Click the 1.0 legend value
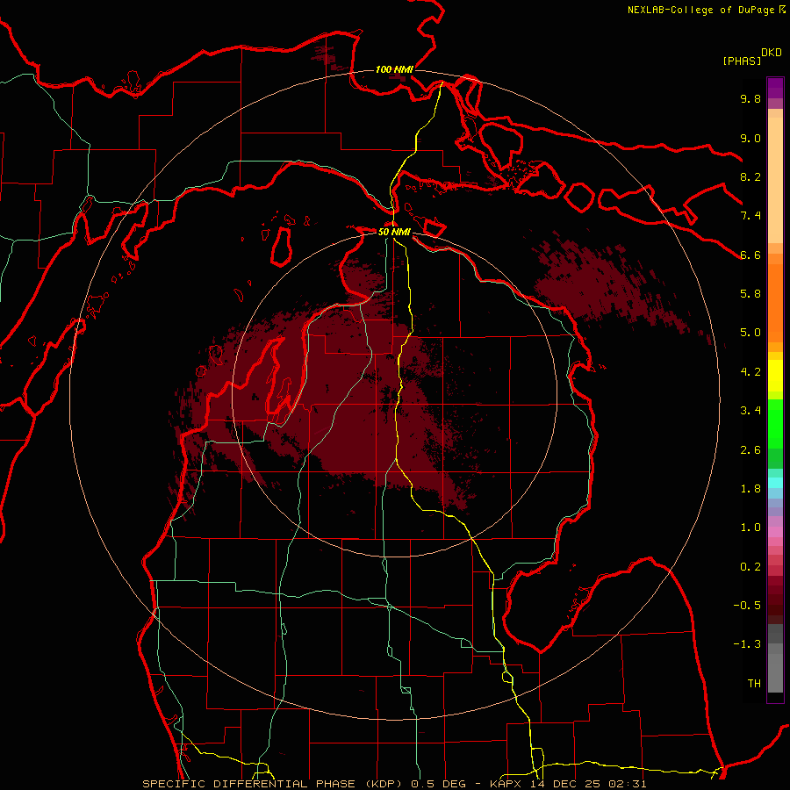This screenshot has width=790, height=790. [750, 528]
